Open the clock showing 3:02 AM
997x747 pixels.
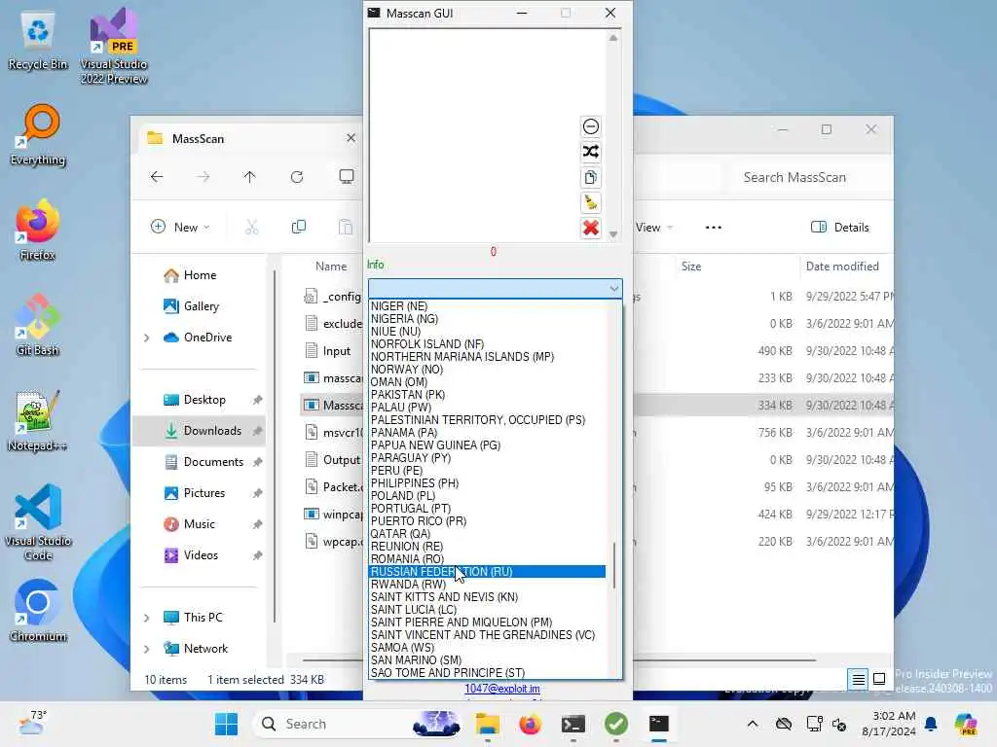[x=888, y=724]
